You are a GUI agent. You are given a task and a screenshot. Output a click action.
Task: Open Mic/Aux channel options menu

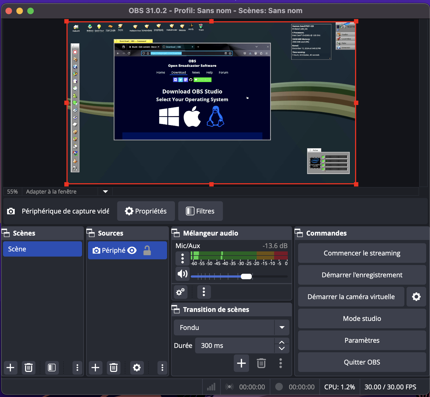tap(183, 258)
